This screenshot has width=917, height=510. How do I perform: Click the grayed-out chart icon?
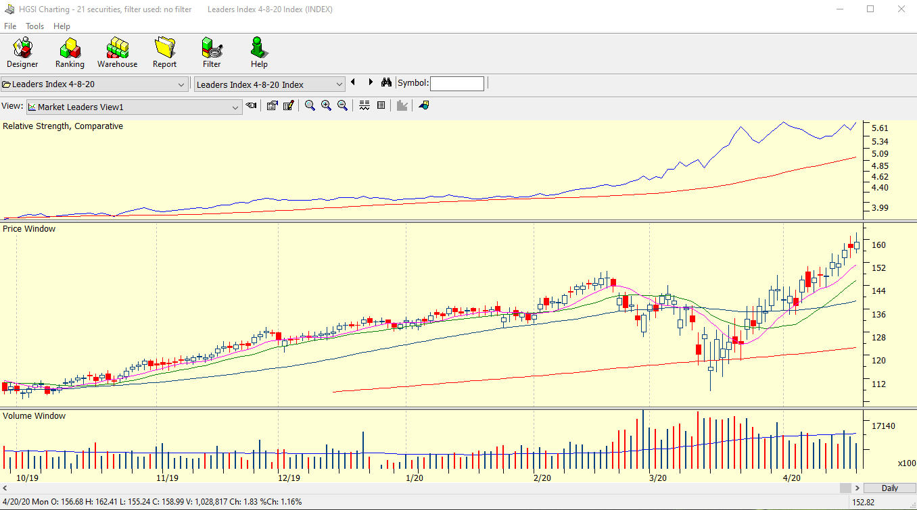point(402,105)
